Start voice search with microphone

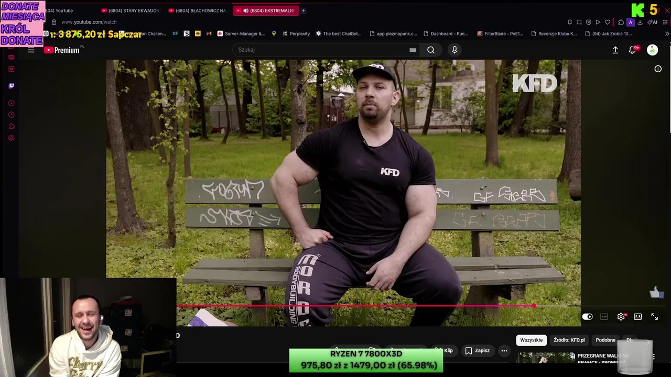454,50
